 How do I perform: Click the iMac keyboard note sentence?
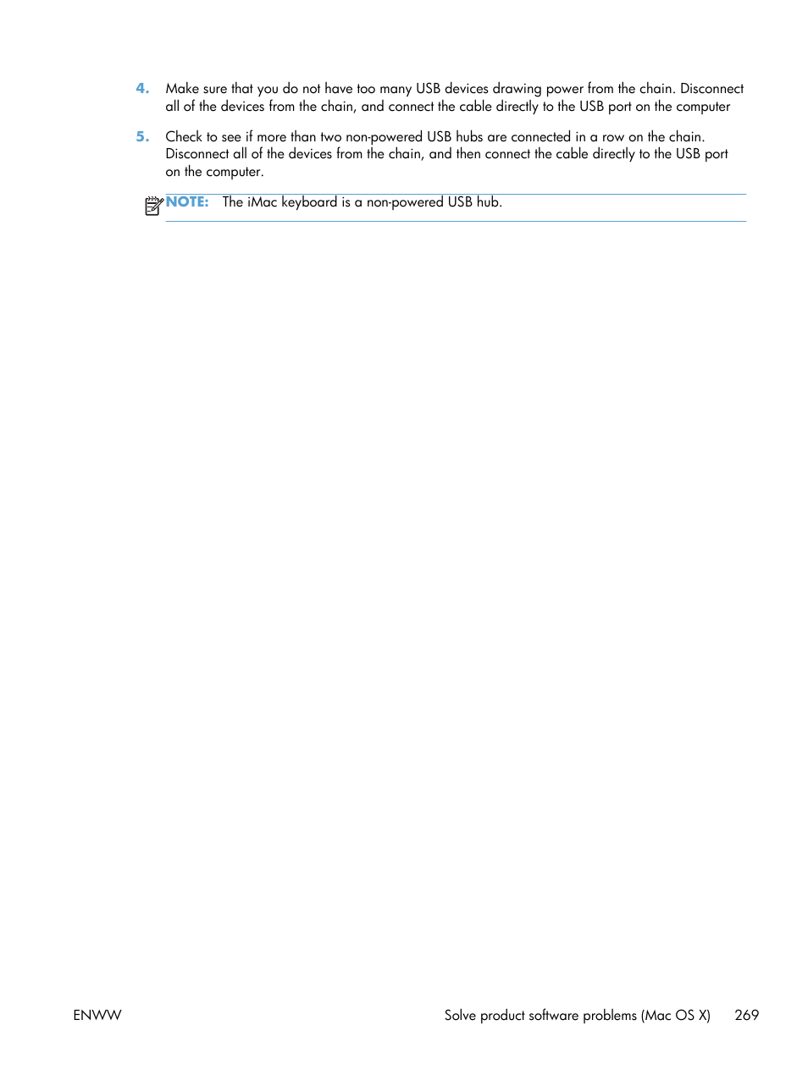point(362,202)
